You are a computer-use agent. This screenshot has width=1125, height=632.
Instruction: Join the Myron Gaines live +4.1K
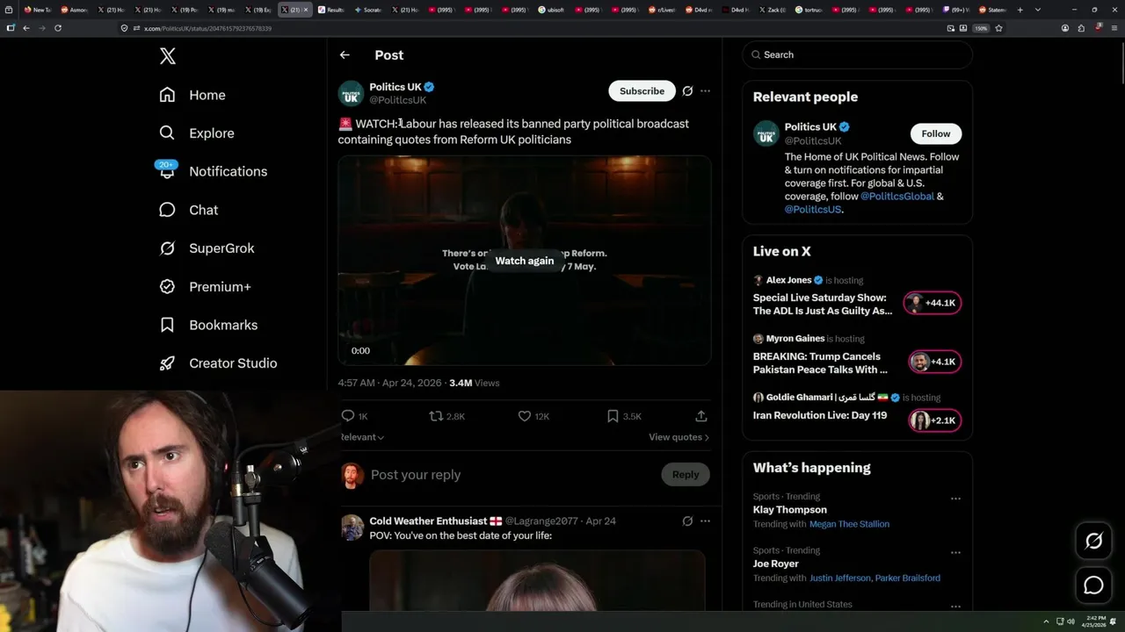coord(935,362)
